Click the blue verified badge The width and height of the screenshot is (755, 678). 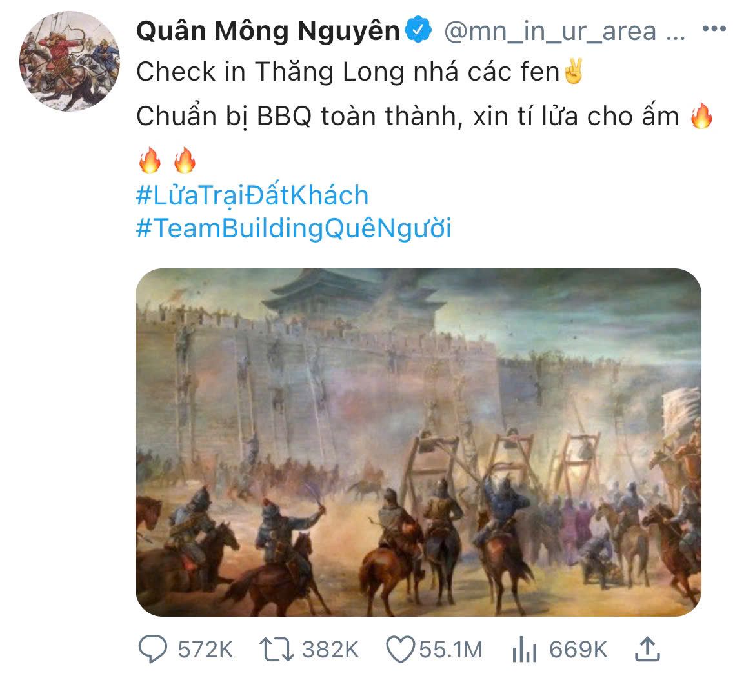coord(418,30)
